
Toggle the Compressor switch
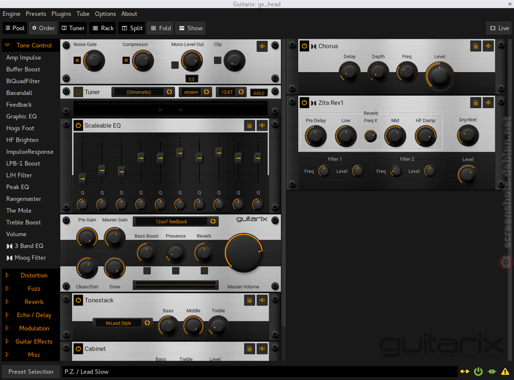pos(126,60)
